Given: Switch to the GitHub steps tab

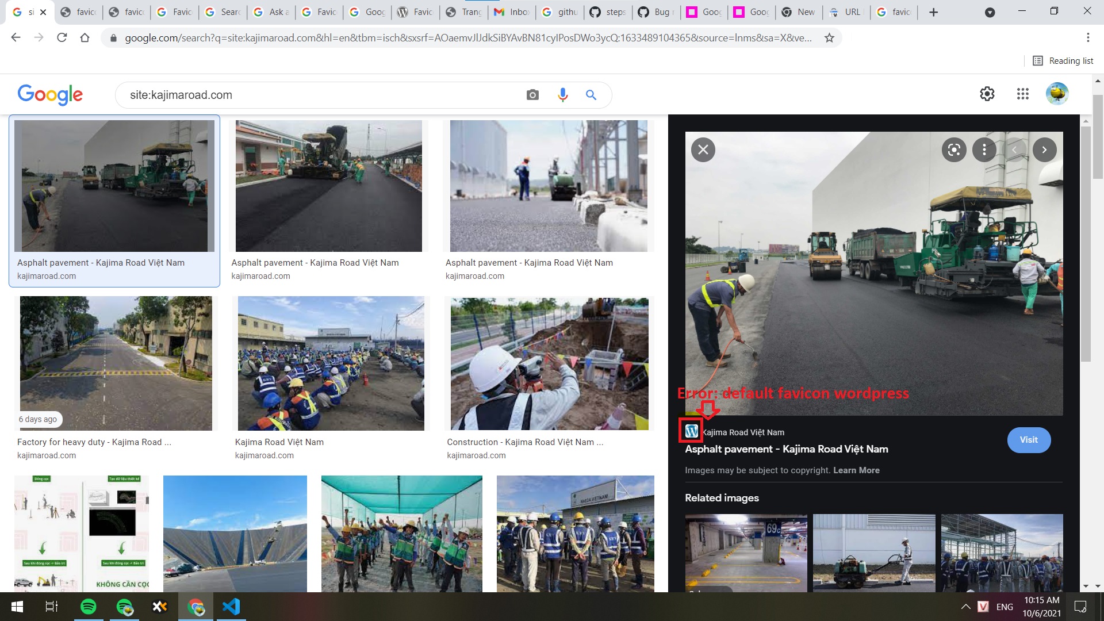Looking at the screenshot, I should coord(608,12).
